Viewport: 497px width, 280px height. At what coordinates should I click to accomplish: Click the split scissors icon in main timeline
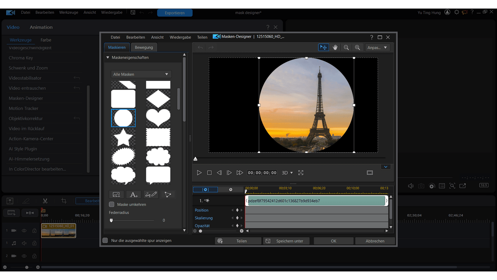pos(45,201)
